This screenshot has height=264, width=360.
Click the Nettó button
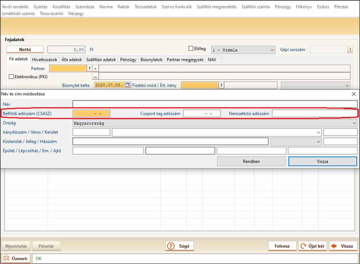pyautogui.click(x=25, y=50)
